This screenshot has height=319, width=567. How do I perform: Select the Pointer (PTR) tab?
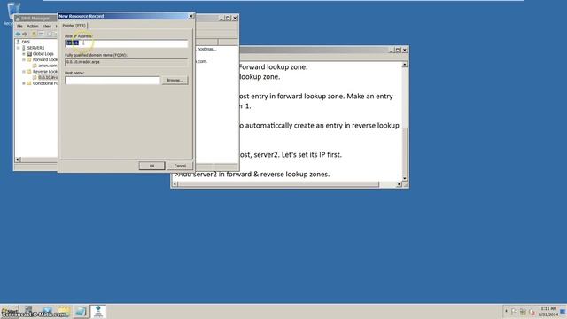pos(74,26)
